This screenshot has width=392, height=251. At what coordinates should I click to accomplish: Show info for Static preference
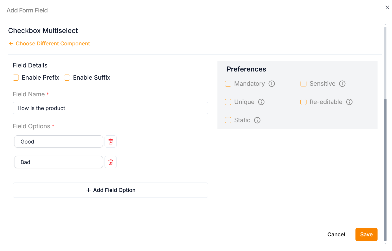click(x=257, y=120)
